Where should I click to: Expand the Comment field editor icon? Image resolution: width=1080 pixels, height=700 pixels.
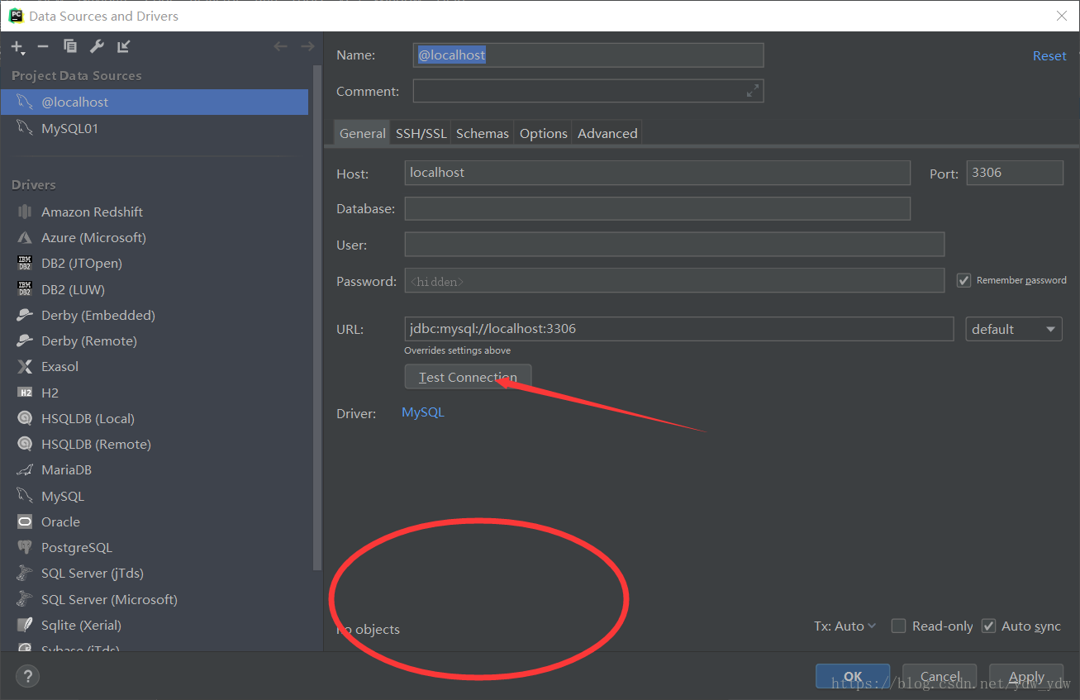pos(753,91)
